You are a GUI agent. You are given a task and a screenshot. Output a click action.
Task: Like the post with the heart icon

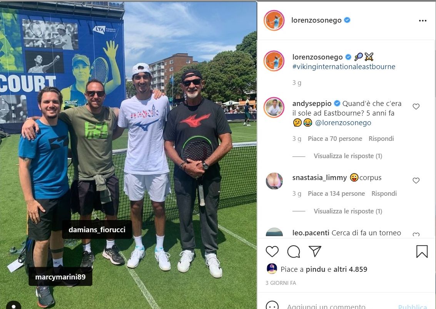[272, 251]
